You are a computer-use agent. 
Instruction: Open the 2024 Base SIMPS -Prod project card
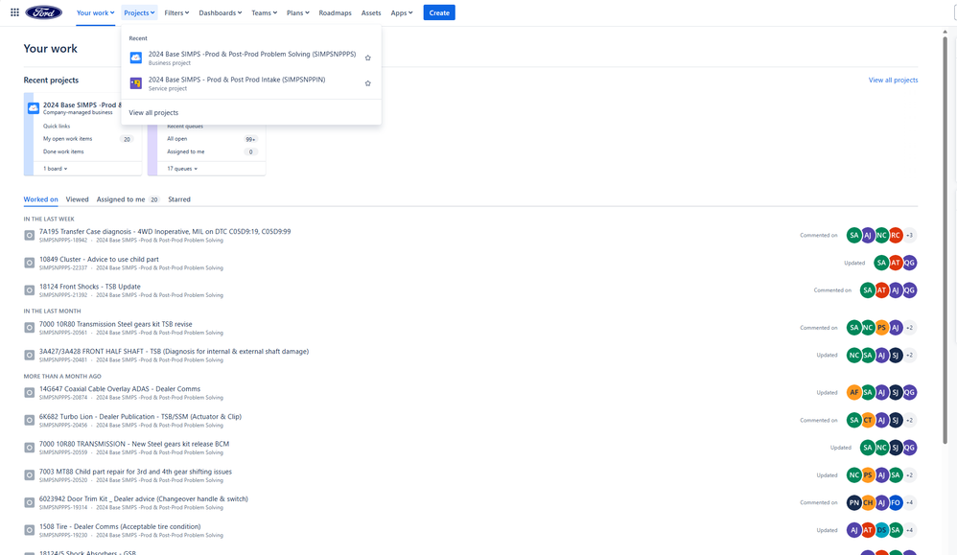[x=82, y=134]
